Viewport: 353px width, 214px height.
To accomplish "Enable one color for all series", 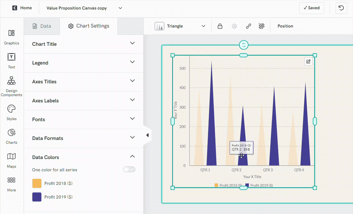I will (x=129, y=169).
